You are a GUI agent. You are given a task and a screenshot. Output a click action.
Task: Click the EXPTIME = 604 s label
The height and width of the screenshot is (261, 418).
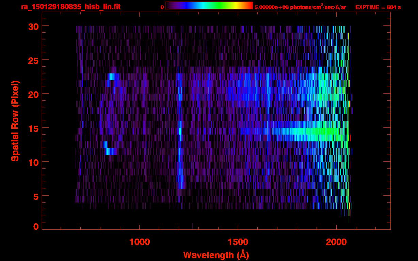click(378, 7)
